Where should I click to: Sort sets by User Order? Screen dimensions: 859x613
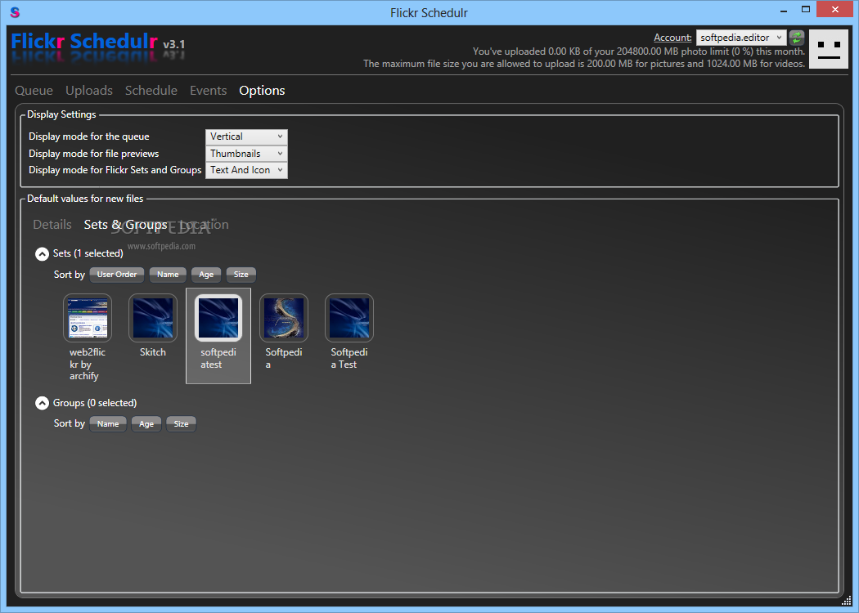click(x=117, y=275)
